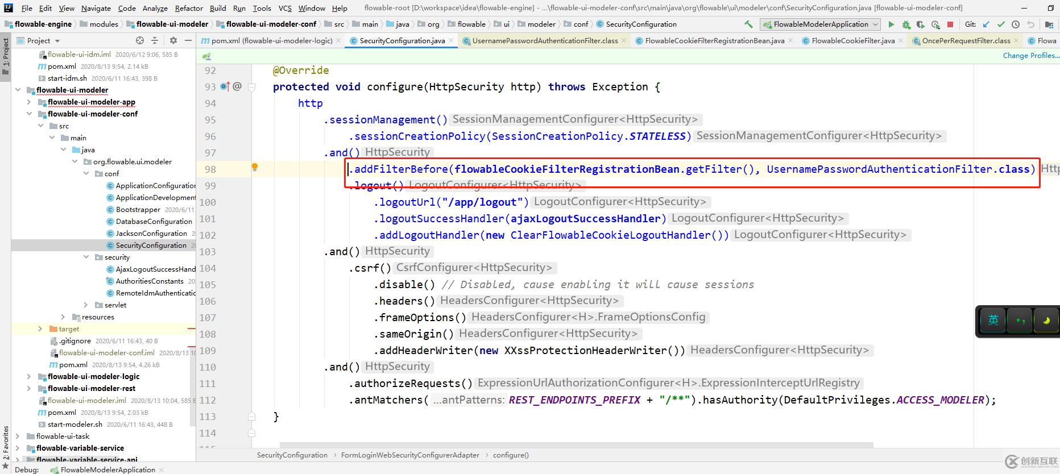Collapse all in Project panel
Screen dimensions: 1060x474
[155, 40]
